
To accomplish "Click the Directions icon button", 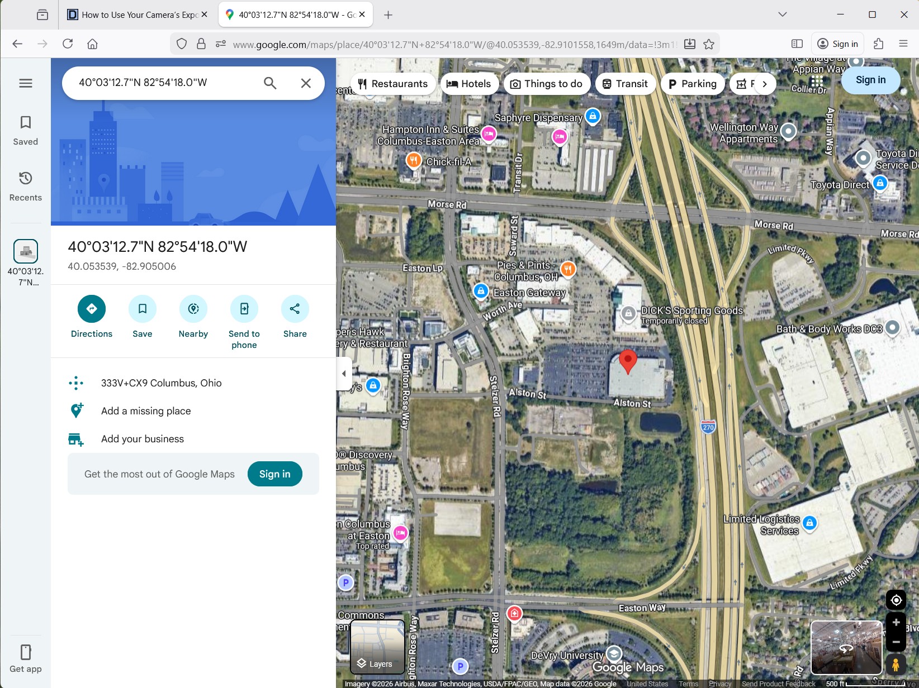I will (92, 309).
